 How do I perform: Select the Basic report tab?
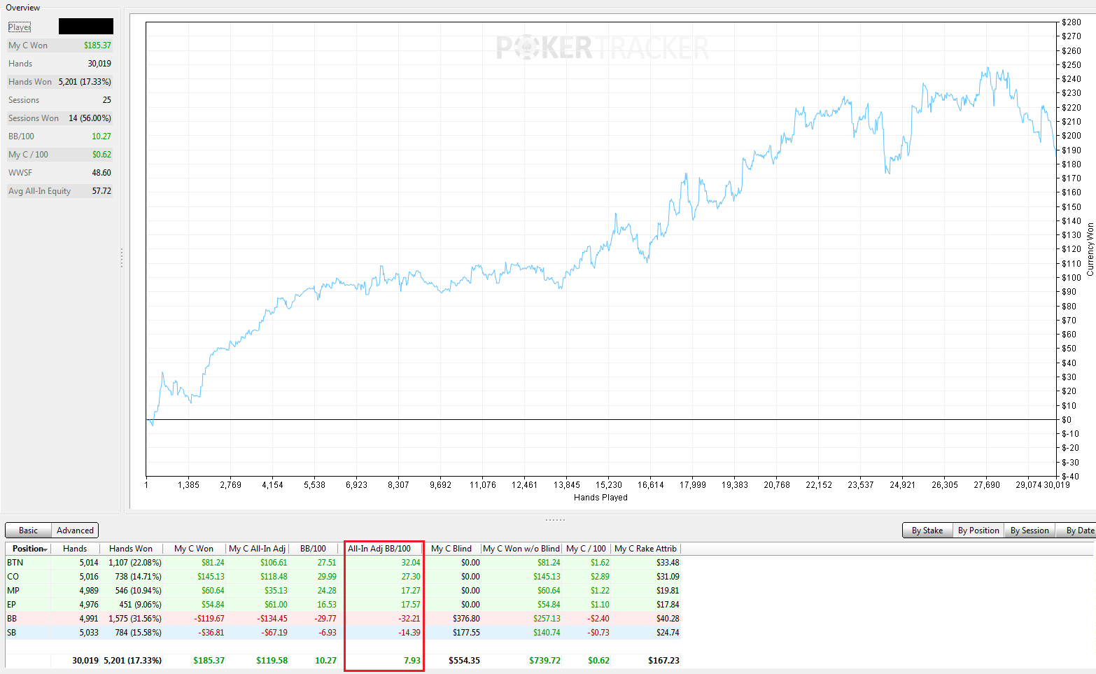coord(29,531)
